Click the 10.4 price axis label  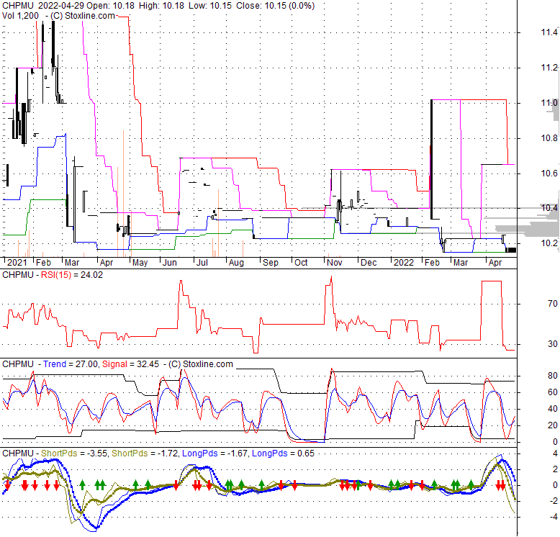coord(549,208)
